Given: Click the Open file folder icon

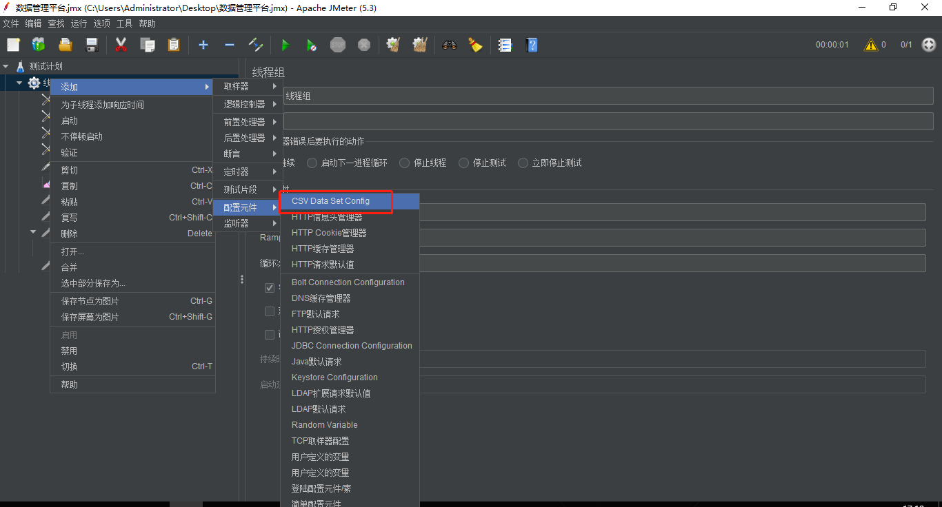Looking at the screenshot, I should 66,45.
